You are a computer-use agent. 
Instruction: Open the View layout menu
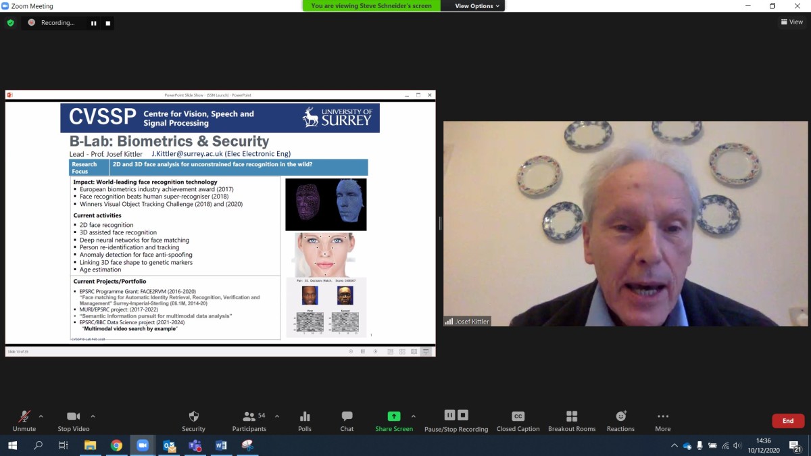(x=792, y=22)
